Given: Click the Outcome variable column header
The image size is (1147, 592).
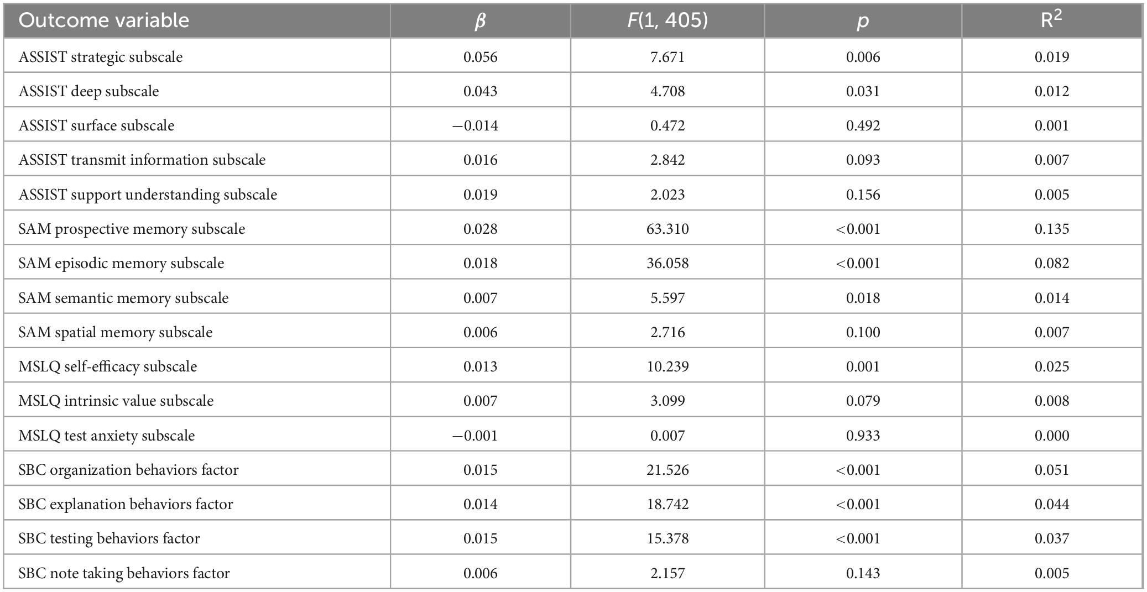Looking at the screenshot, I should (103, 20).
